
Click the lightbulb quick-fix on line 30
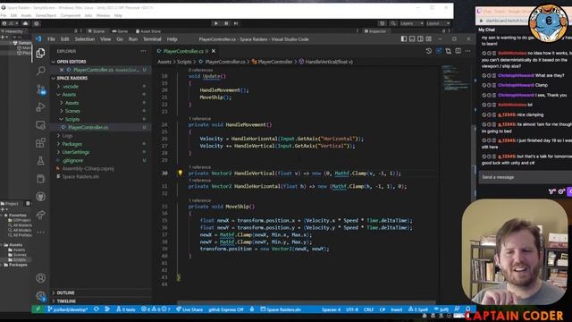tap(180, 173)
